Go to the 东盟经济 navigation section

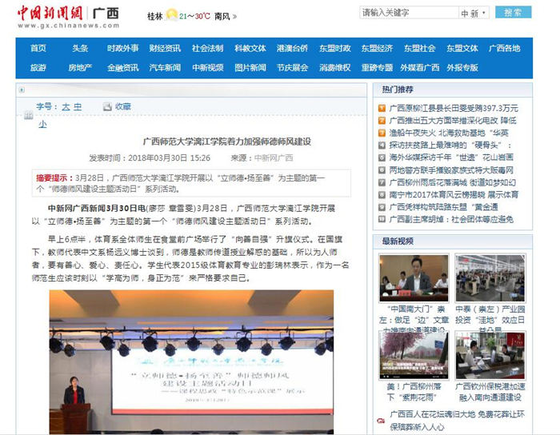[x=376, y=48]
